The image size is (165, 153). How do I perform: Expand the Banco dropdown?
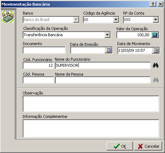(76, 20)
